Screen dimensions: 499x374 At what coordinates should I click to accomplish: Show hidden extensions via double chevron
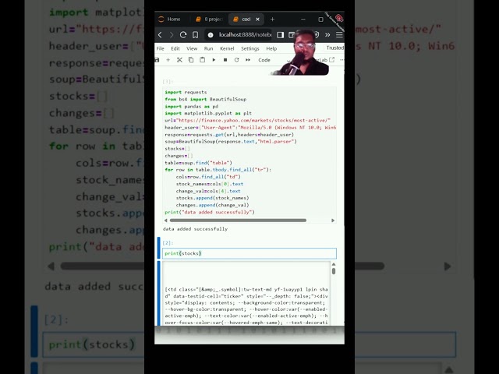(x=327, y=34)
